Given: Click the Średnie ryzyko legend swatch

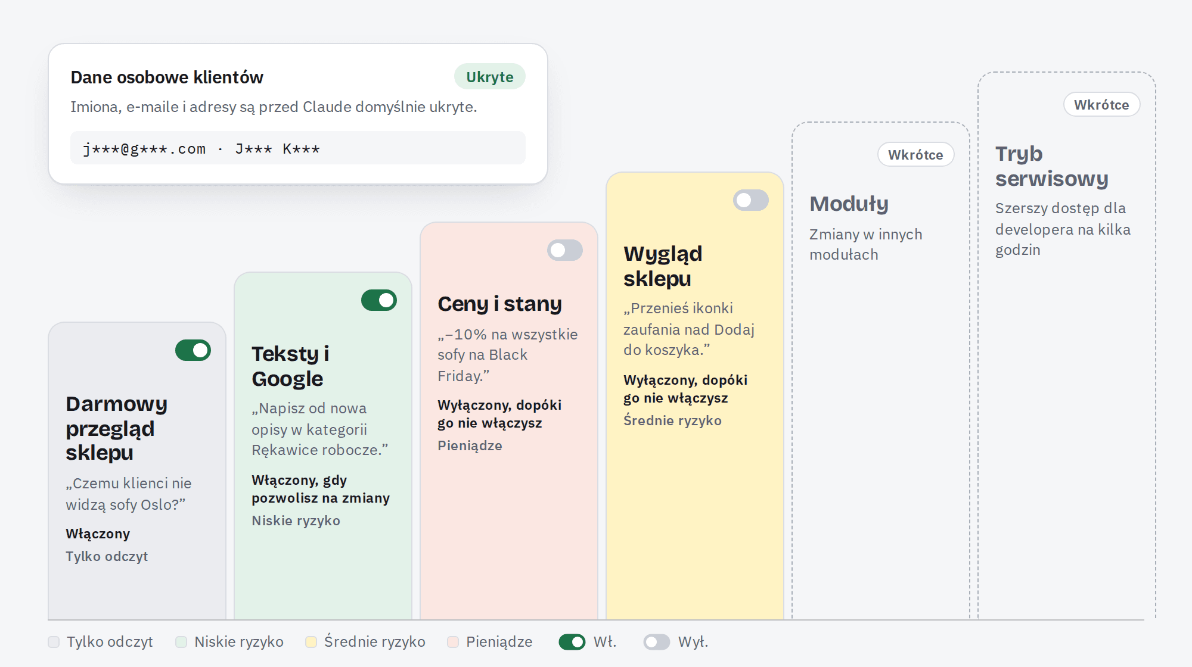Looking at the screenshot, I should [x=311, y=642].
